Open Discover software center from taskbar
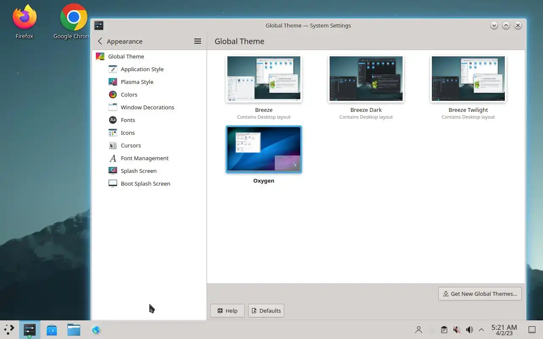This screenshot has height=339, width=543. point(52,330)
